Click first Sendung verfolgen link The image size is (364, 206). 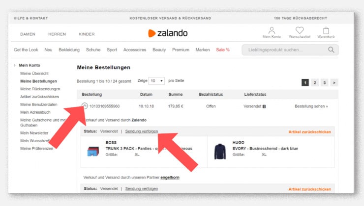tap(142, 131)
